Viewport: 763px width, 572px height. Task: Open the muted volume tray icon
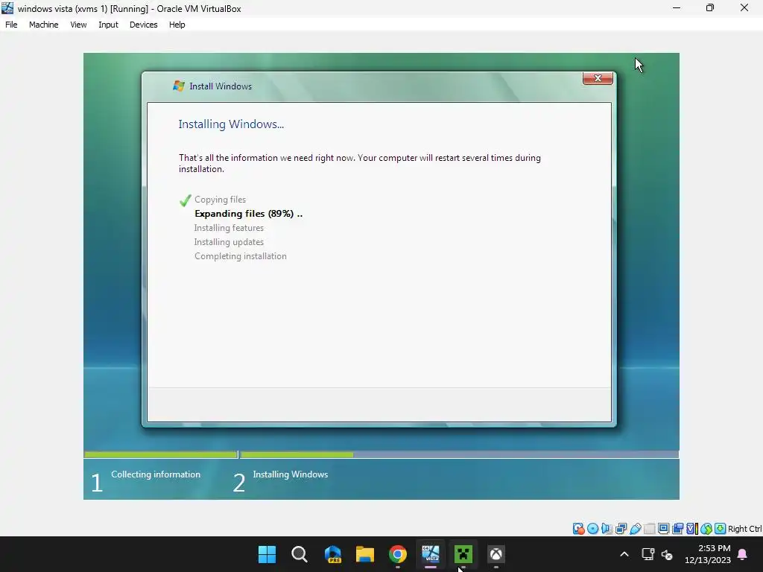(667, 554)
